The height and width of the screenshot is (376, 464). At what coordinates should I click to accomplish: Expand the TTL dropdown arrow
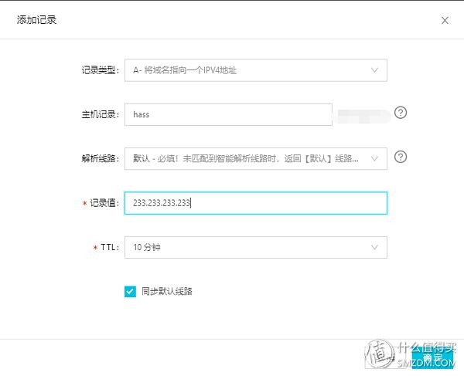pos(374,247)
